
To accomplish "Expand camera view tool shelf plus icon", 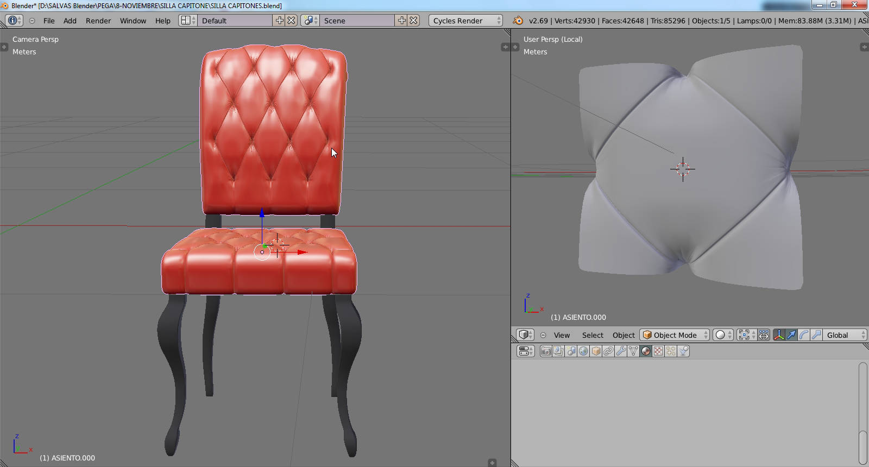I will [4, 47].
